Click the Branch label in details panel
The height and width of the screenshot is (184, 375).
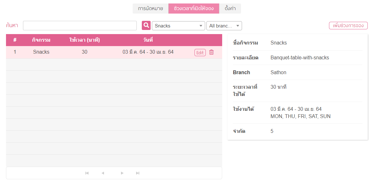pyautogui.click(x=241, y=72)
